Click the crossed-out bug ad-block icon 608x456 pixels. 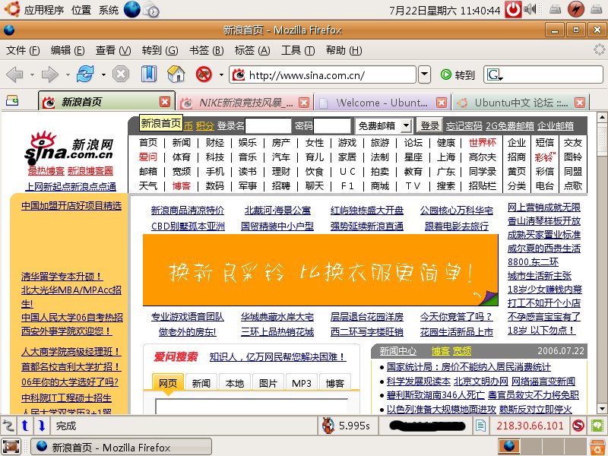204,74
